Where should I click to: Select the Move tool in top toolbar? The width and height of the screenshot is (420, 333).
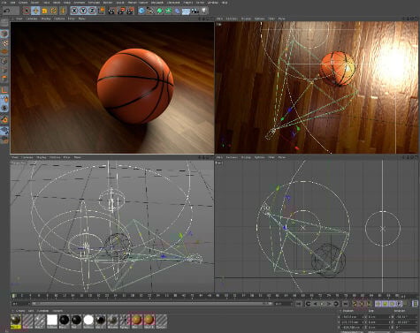point(35,11)
